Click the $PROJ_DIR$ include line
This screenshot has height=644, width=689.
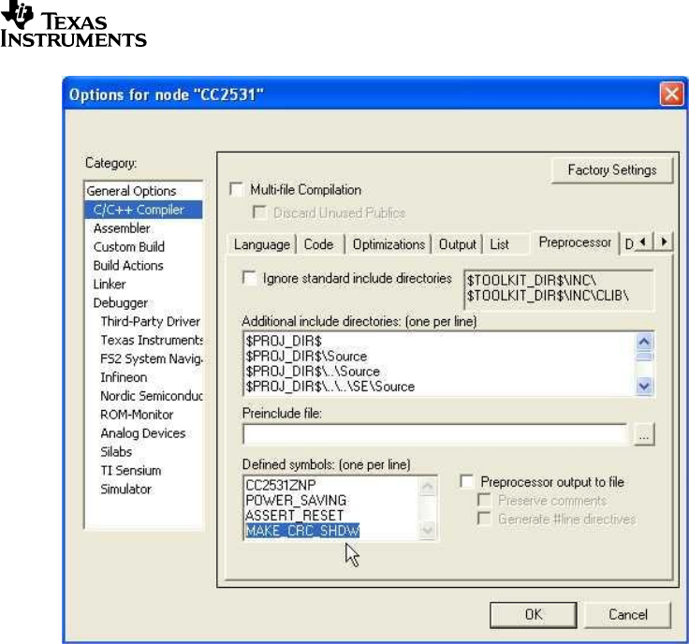[284, 341]
